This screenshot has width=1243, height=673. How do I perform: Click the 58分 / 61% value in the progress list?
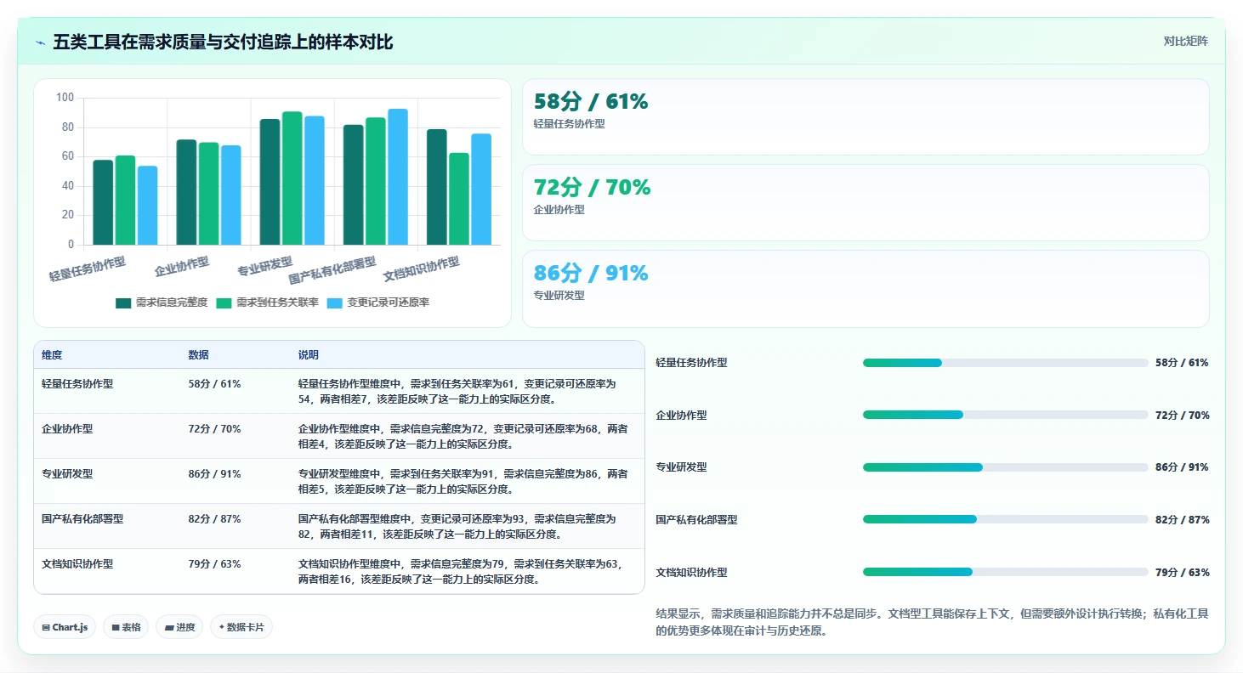tap(1182, 363)
